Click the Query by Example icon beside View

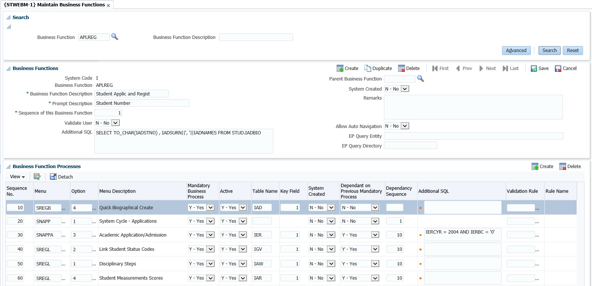(37, 177)
